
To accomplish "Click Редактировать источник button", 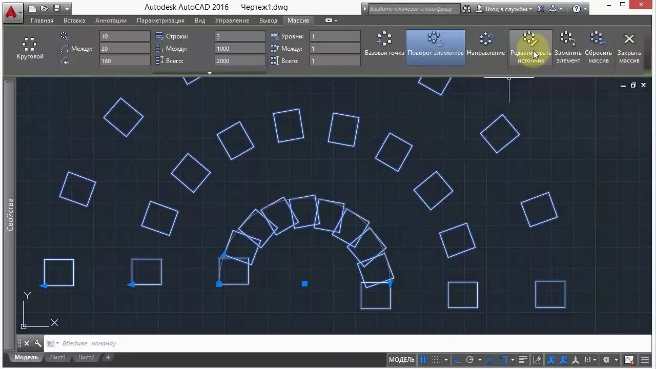I will click(531, 47).
